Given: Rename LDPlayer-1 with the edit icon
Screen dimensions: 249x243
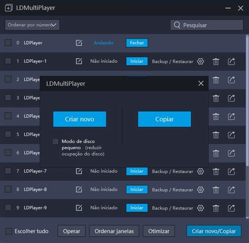Looking at the screenshot, I should pyautogui.click(x=79, y=61).
